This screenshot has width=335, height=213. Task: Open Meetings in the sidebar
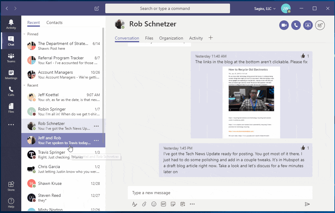(11, 75)
